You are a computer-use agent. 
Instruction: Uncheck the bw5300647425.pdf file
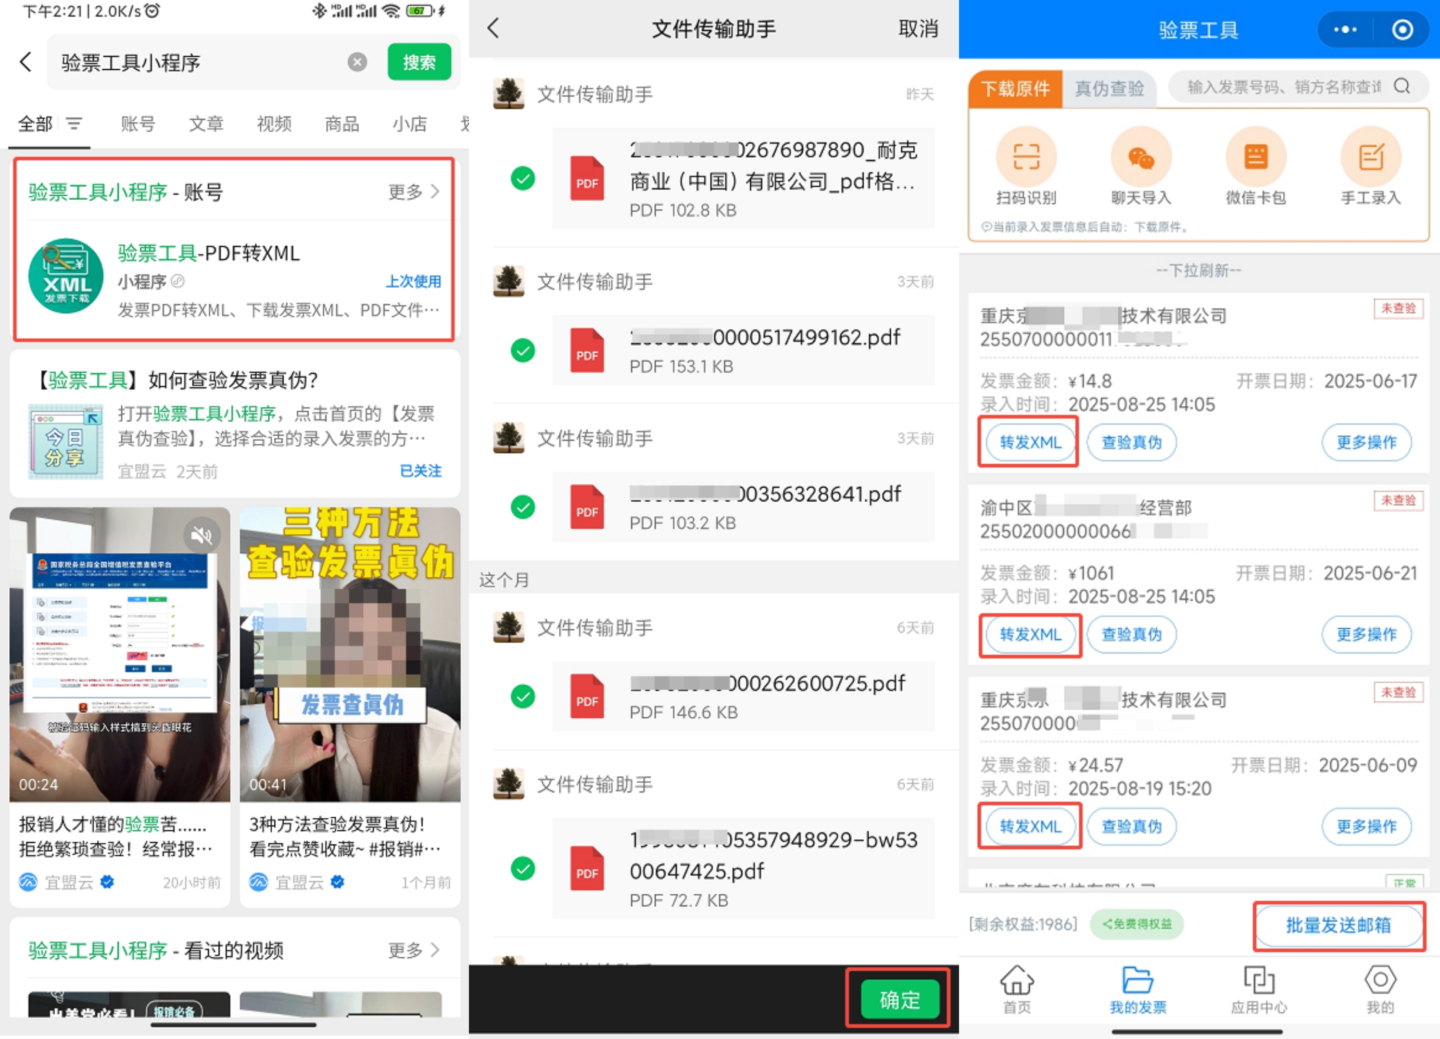[523, 868]
